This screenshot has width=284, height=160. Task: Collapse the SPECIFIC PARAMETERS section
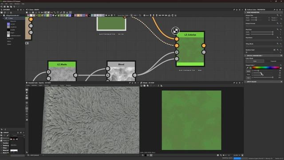245,56
